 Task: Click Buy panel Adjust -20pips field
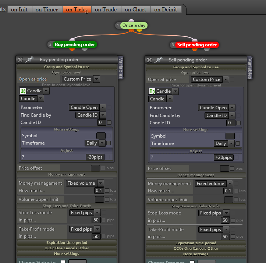pyautogui.click(x=95, y=157)
